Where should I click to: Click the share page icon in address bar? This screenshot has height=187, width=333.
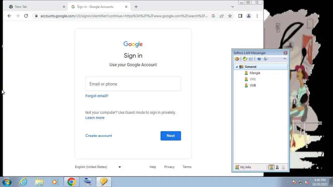[222, 16]
